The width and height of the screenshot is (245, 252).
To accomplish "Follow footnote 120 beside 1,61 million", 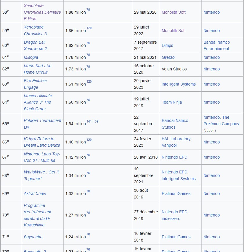I will pyautogui.click(x=89, y=81).
